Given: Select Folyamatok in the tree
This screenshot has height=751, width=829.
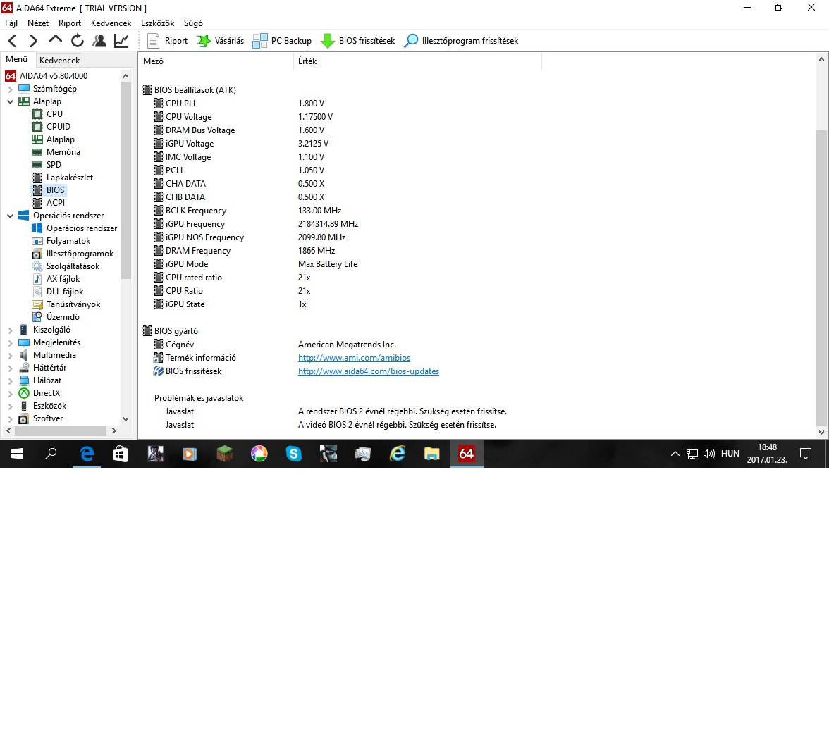Looking at the screenshot, I should [68, 241].
